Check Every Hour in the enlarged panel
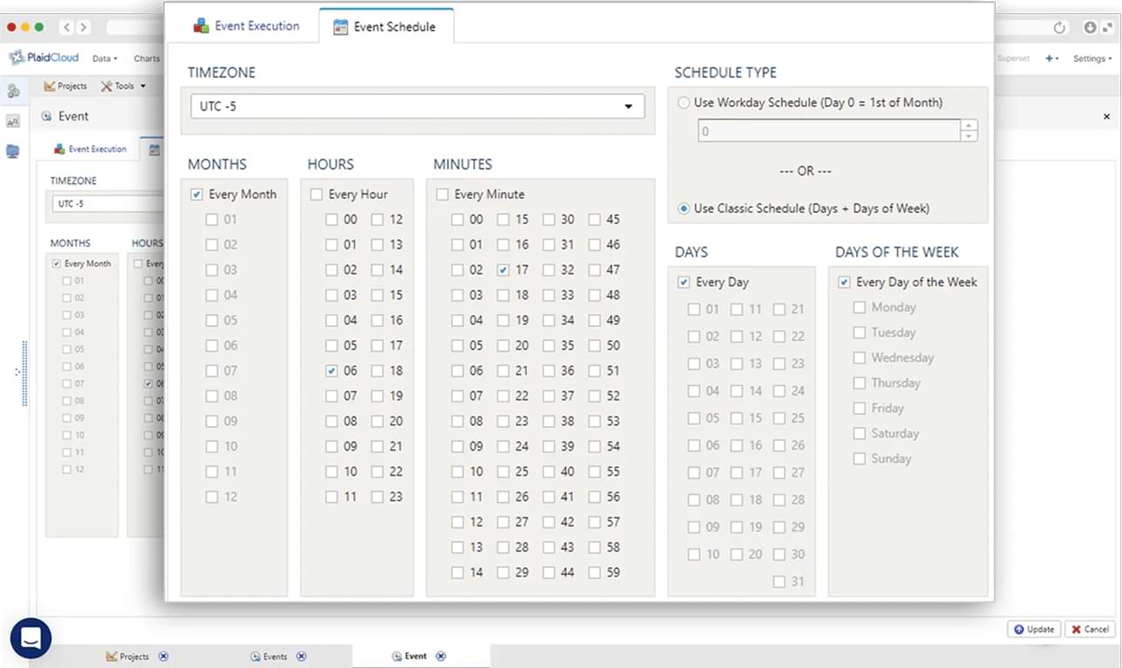 [316, 195]
